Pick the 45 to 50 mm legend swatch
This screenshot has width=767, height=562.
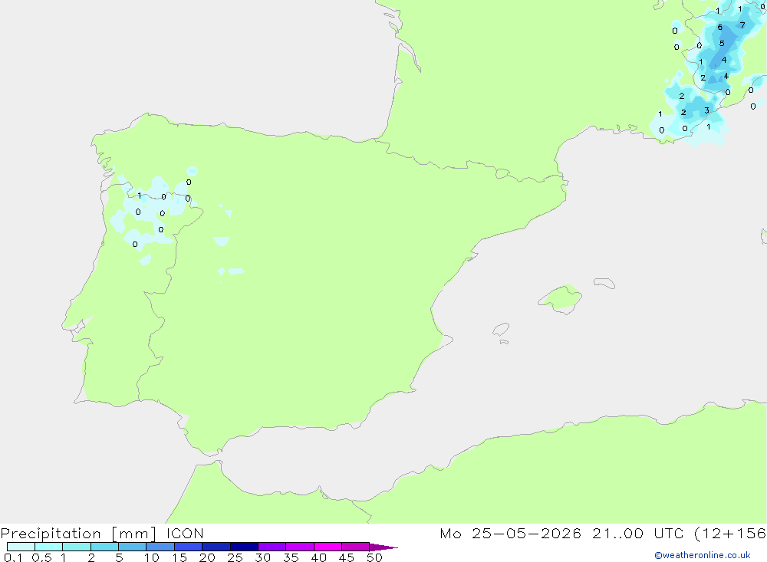click(356, 547)
